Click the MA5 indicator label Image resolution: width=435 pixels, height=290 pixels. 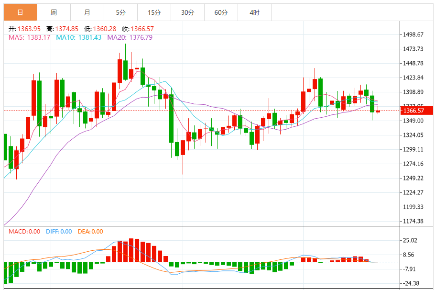coord(30,37)
